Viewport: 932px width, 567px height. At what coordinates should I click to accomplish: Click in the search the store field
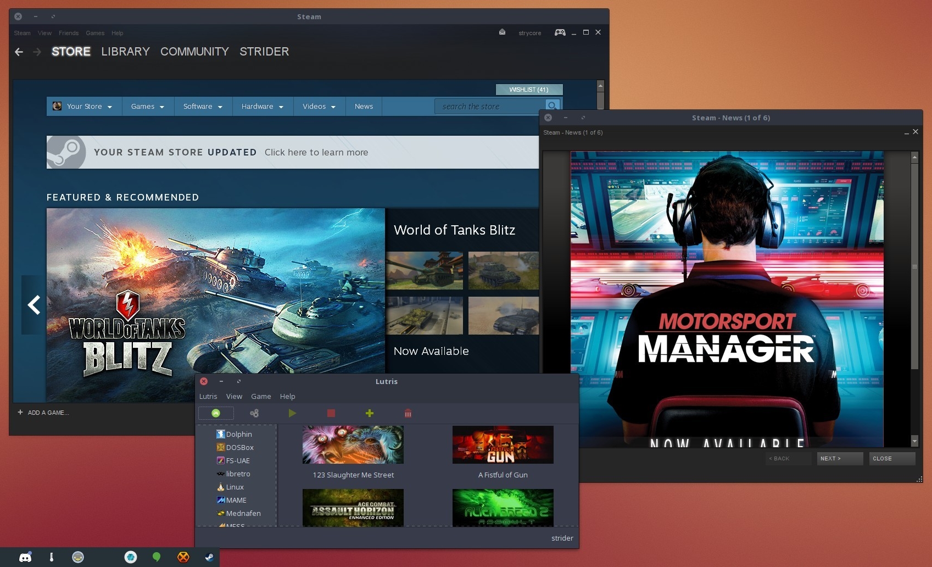tap(490, 106)
